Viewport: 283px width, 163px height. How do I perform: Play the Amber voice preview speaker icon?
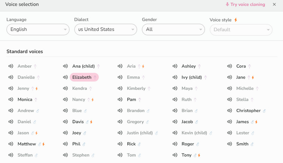tap(11, 66)
